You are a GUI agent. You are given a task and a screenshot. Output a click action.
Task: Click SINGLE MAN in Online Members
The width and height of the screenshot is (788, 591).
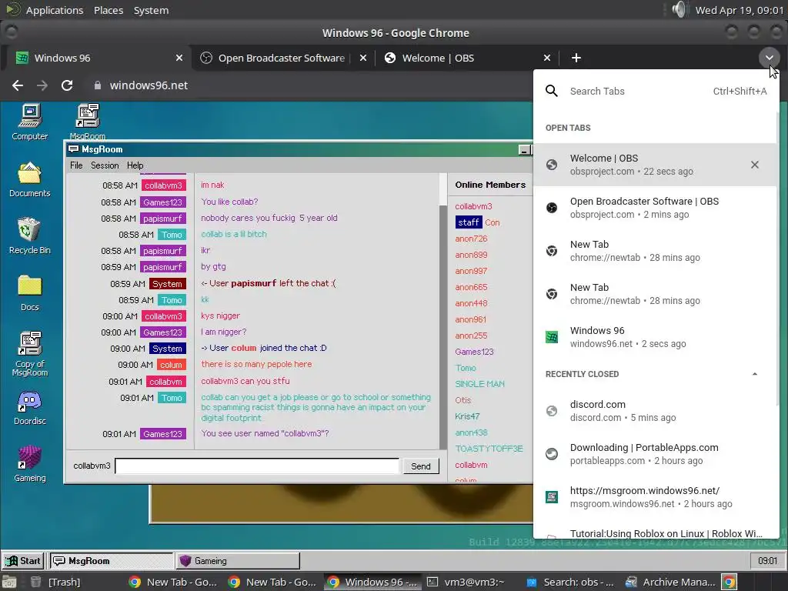pos(479,384)
